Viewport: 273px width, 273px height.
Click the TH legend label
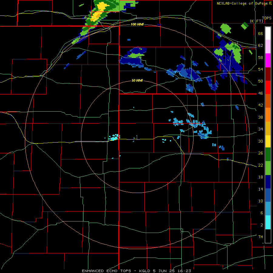pyautogui.click(x=261, y=237)
